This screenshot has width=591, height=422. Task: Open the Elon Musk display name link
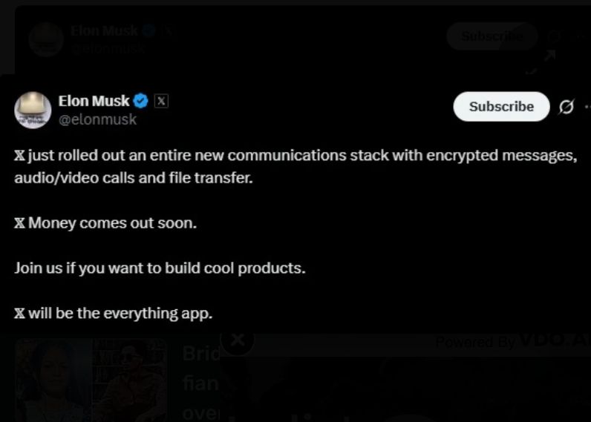click(x=94, y=101)
